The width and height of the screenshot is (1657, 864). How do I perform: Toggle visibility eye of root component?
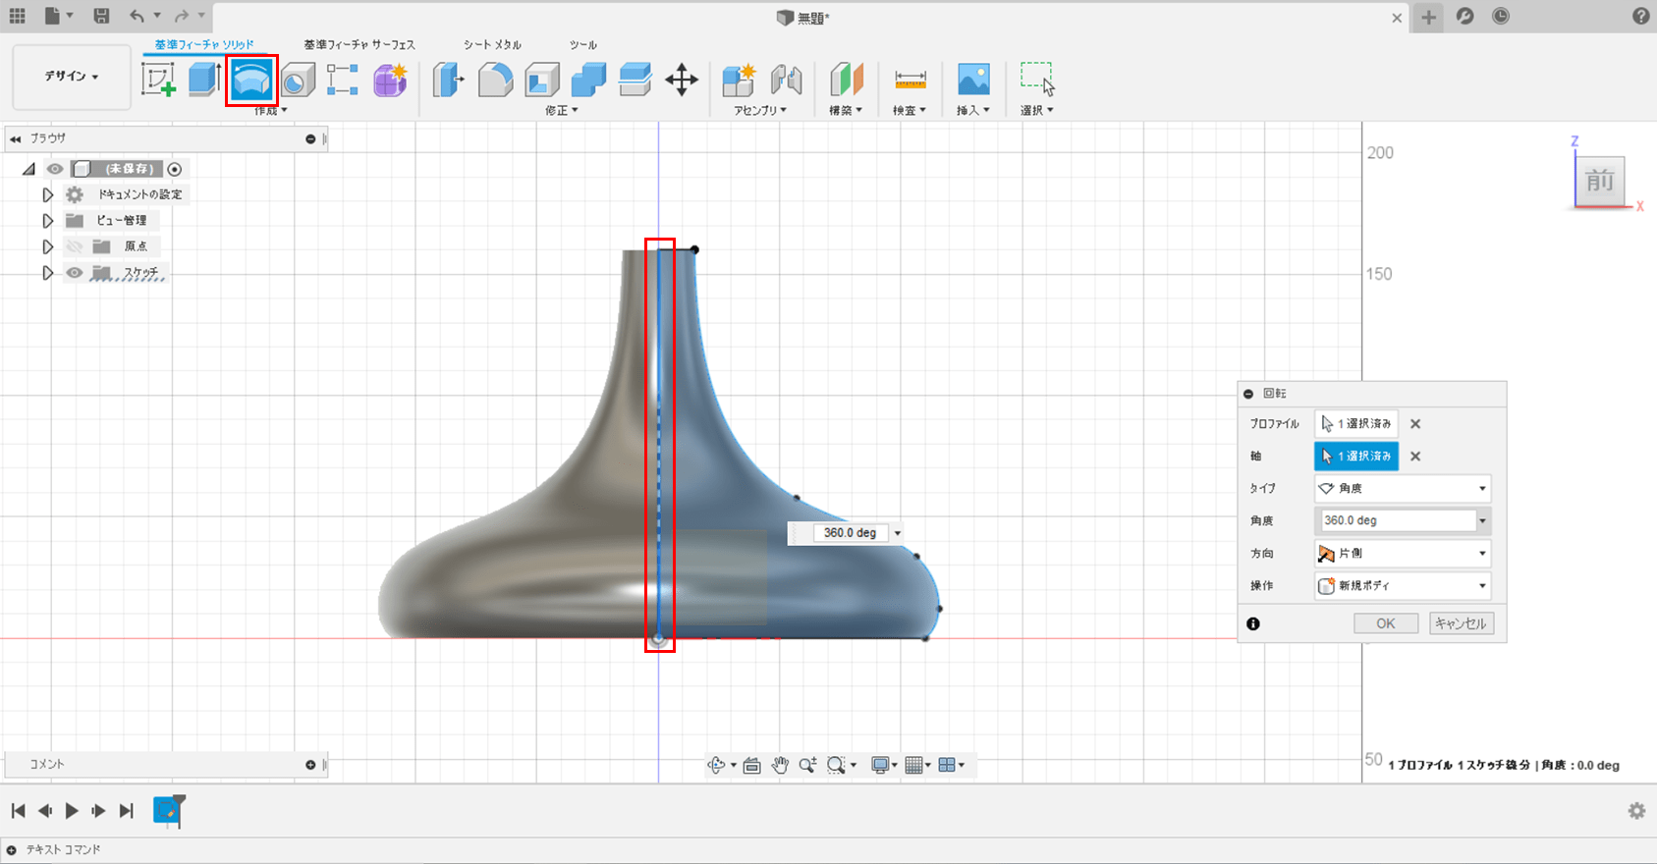(55, 169)
